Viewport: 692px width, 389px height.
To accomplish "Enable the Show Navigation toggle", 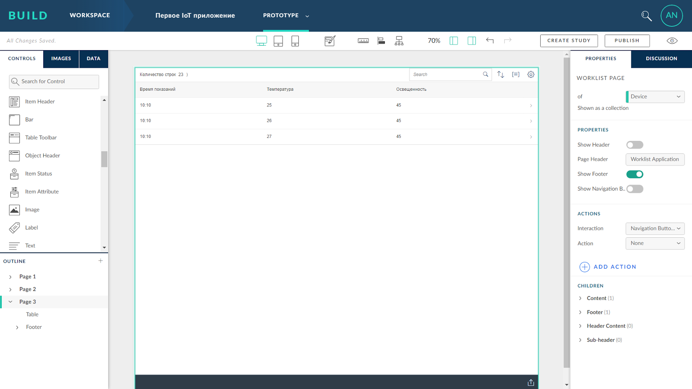I will coord(634,189).
